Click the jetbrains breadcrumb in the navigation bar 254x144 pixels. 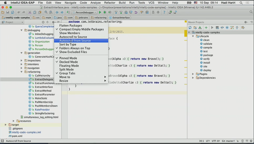click(83, 18)
